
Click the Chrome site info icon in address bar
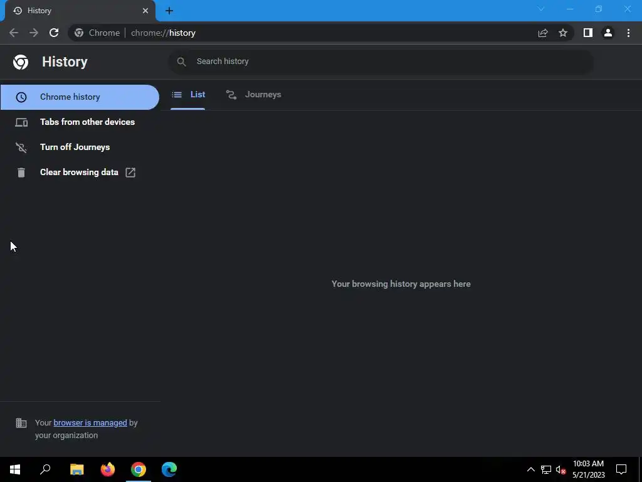coord(79,33)
